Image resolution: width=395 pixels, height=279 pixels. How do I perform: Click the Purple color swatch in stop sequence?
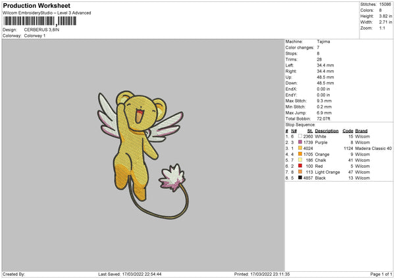(x=300, y=142)
